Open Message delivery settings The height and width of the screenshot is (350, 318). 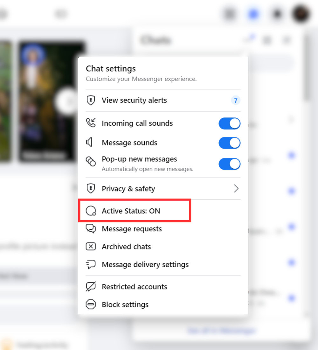163,264
